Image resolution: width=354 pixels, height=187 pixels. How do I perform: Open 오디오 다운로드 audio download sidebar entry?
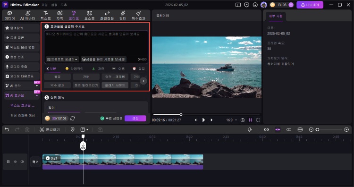coord(21,76)
